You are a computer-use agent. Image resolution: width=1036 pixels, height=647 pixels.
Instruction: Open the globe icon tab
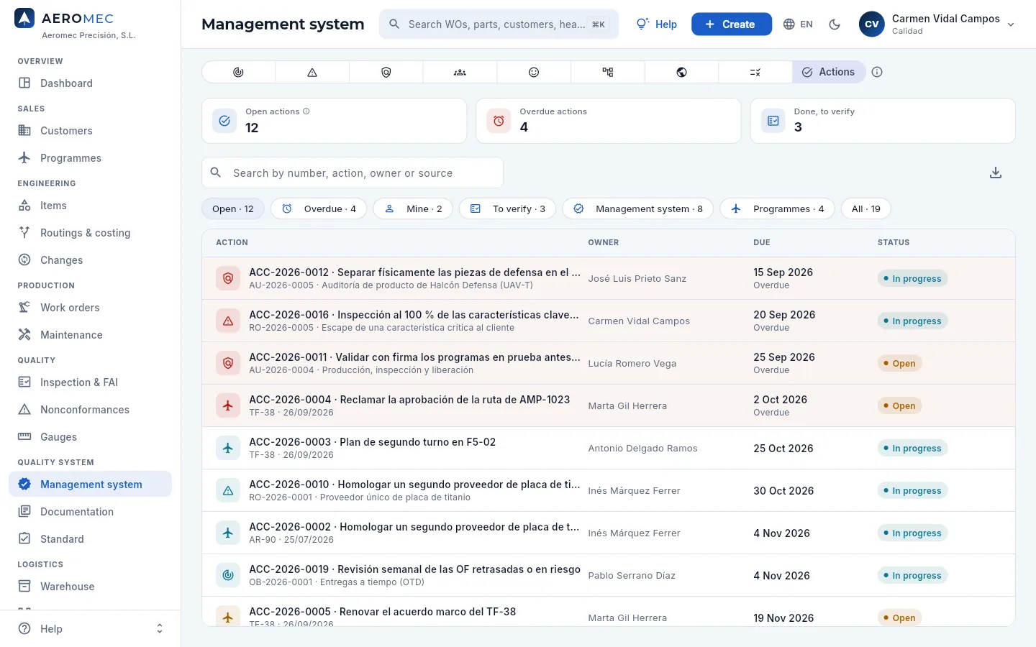[x=682, y=72]
